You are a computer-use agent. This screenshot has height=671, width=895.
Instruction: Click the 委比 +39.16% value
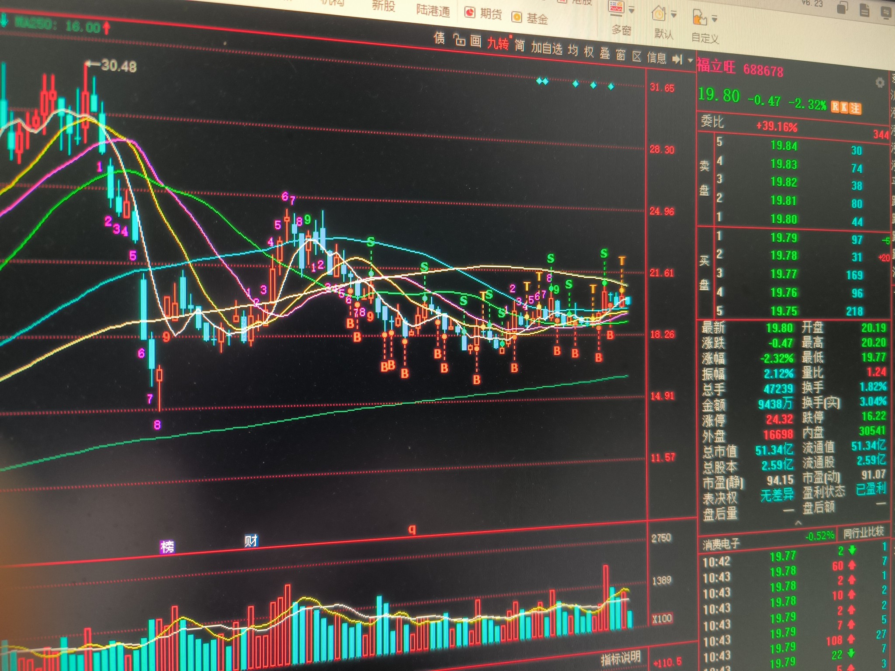(777, 127)
